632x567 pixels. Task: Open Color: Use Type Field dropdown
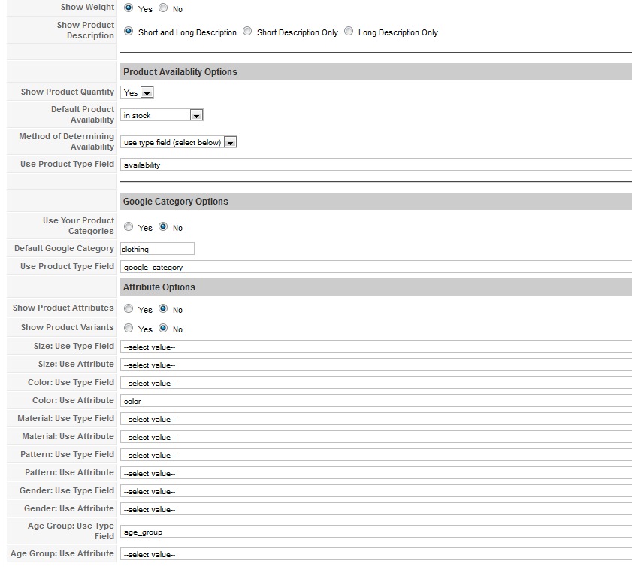pyautogui.click(x=376, y=383)
